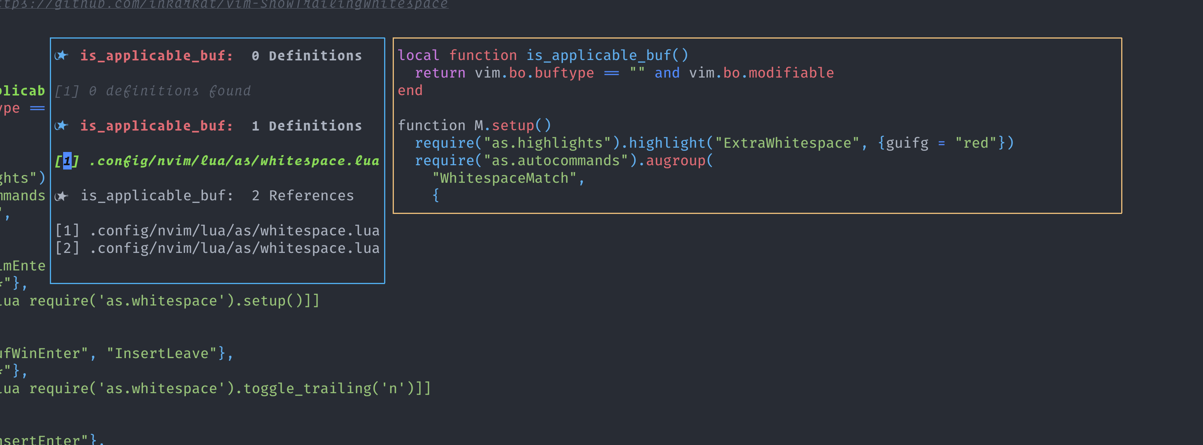Click the star icon beside '0 Definitions' heading
Image resolution: width=1203 pixels, height=445 pixels.
(62, 56)
